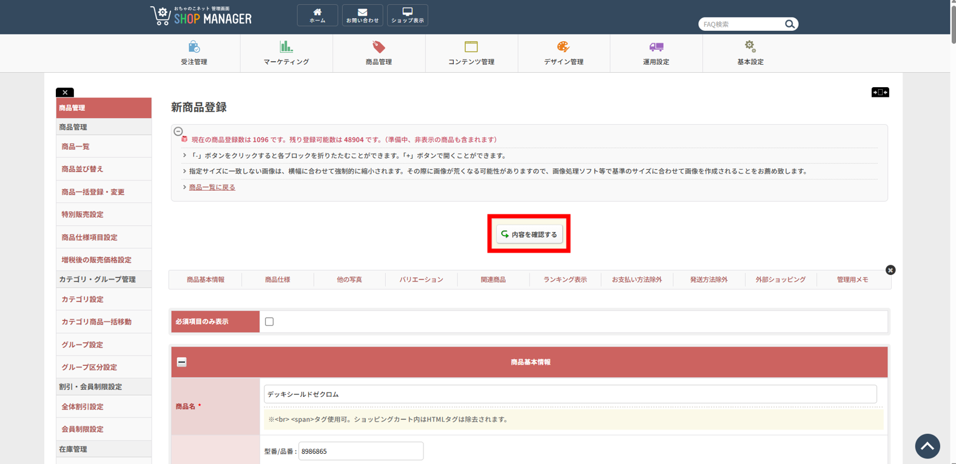
Task: Close the sidebar with X button
Action: click(x=65, y=93)
